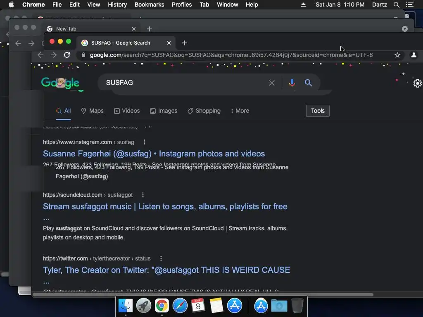The width and height of the screenshot is (423, 317).
Task: Click the horizontal scrollbar at page bottom
Action: (203, 295)
